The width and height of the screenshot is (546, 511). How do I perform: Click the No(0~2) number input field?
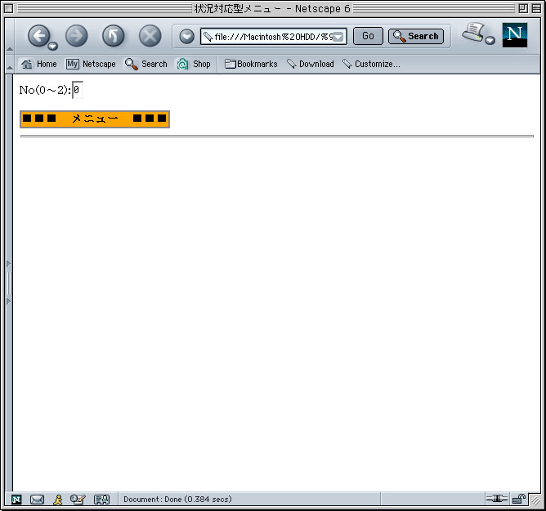pos(78,90)
